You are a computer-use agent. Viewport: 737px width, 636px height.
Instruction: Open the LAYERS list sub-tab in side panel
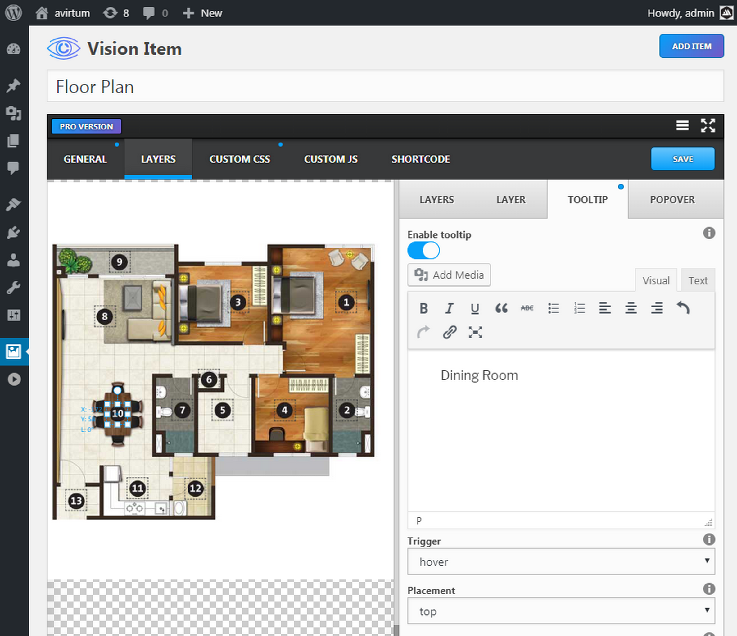tap(436, 200)
